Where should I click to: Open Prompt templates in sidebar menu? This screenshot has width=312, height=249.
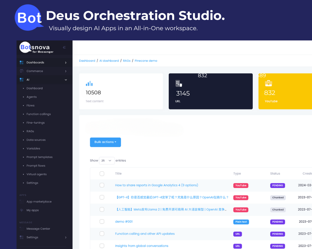point(39,157)
